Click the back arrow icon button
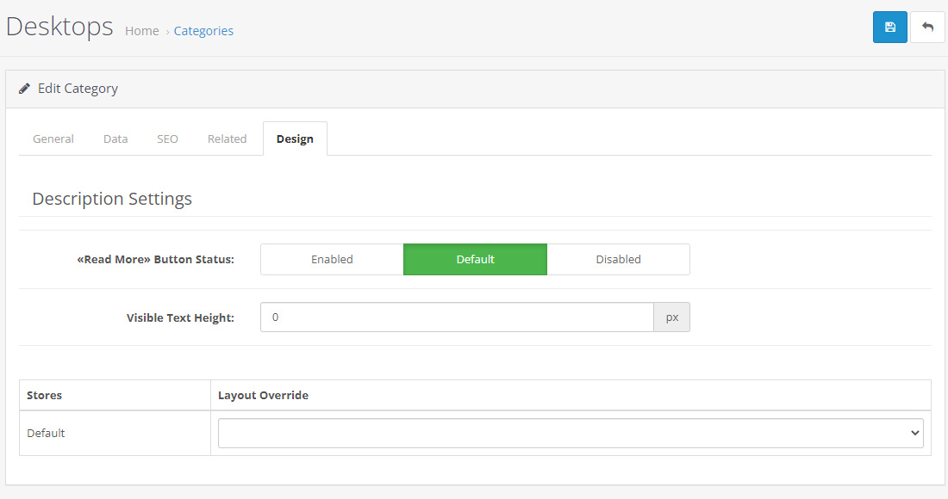Screen dimensions: 948x499 pyautogui.click(x=927, y=28)
